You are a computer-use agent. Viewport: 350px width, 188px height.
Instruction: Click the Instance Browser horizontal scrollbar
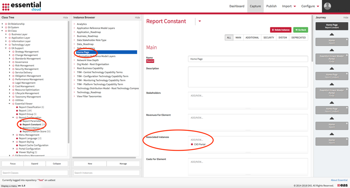104,158
